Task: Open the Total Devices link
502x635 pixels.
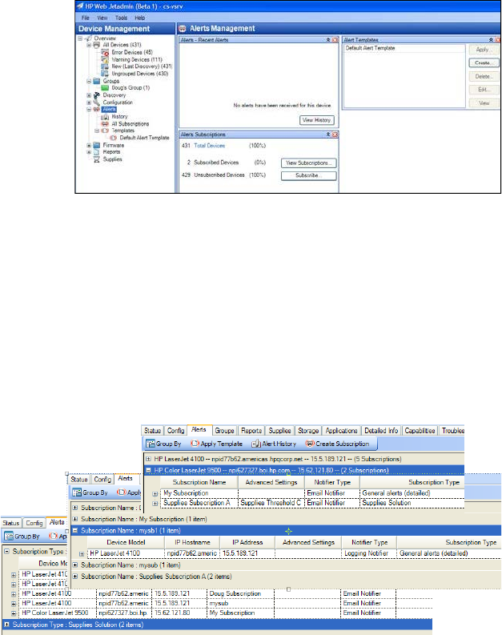Action: click(x=209, y=146)
